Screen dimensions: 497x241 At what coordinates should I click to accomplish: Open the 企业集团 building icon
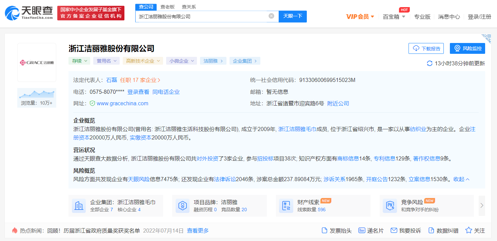pyautogui.click(x=79, y=206)
